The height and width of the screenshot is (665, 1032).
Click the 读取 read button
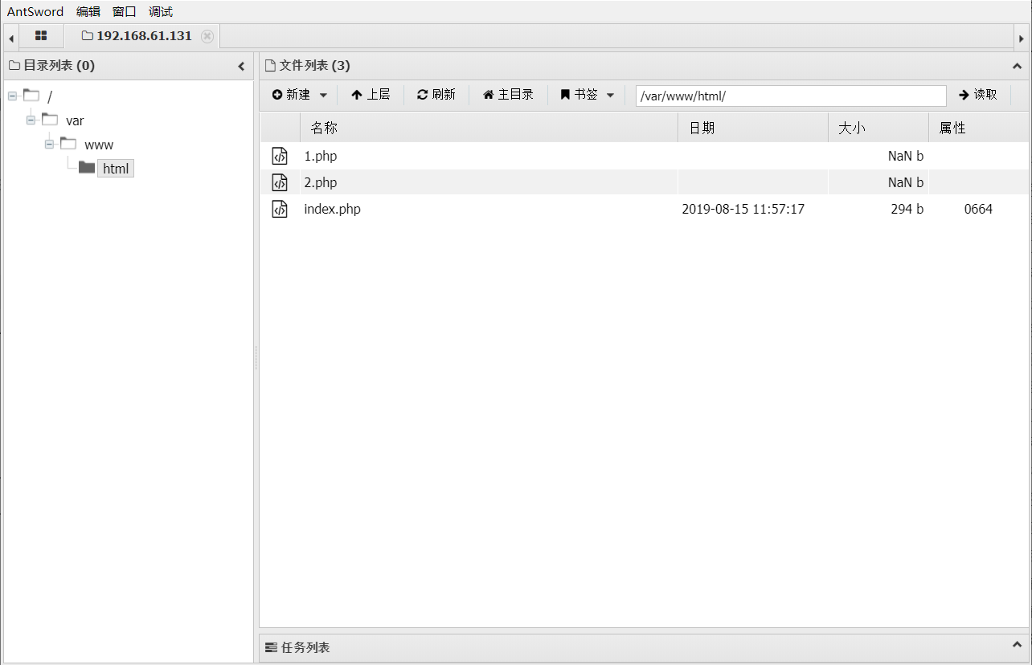978,95
